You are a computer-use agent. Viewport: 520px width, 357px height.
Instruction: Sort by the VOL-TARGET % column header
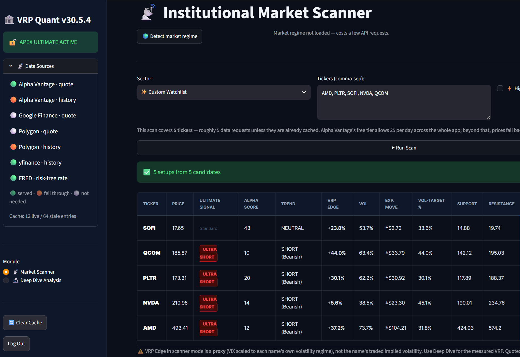pyautogui.click(x=432, y=204)
